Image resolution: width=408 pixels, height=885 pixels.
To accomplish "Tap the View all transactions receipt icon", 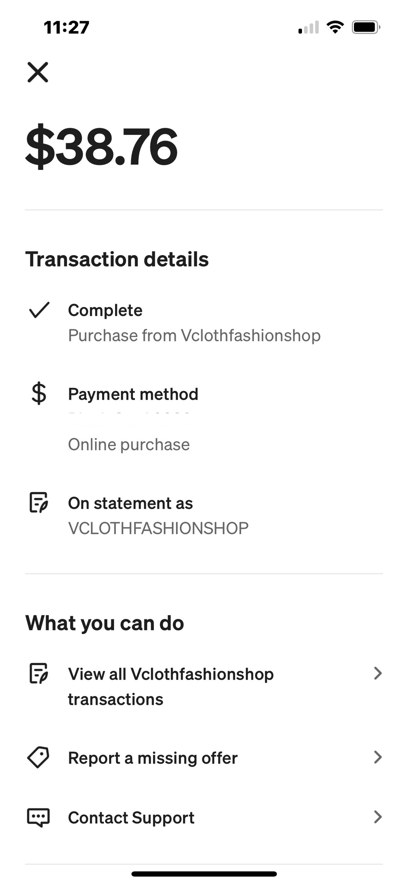I will [x=39, y=673].
